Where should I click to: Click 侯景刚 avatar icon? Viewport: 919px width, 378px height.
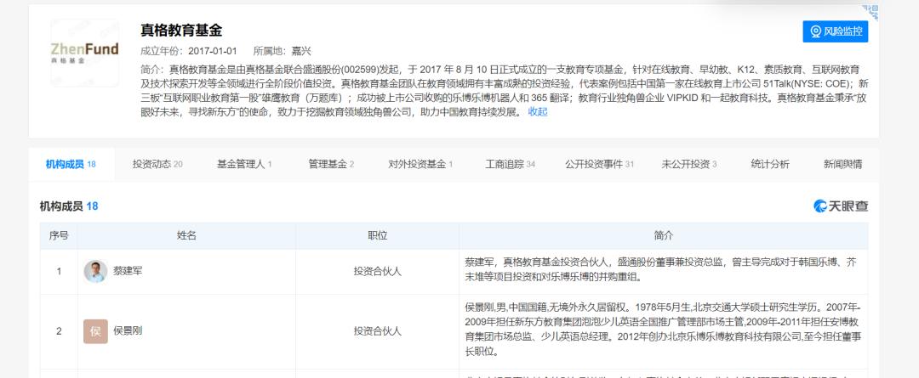pos(95,331)
